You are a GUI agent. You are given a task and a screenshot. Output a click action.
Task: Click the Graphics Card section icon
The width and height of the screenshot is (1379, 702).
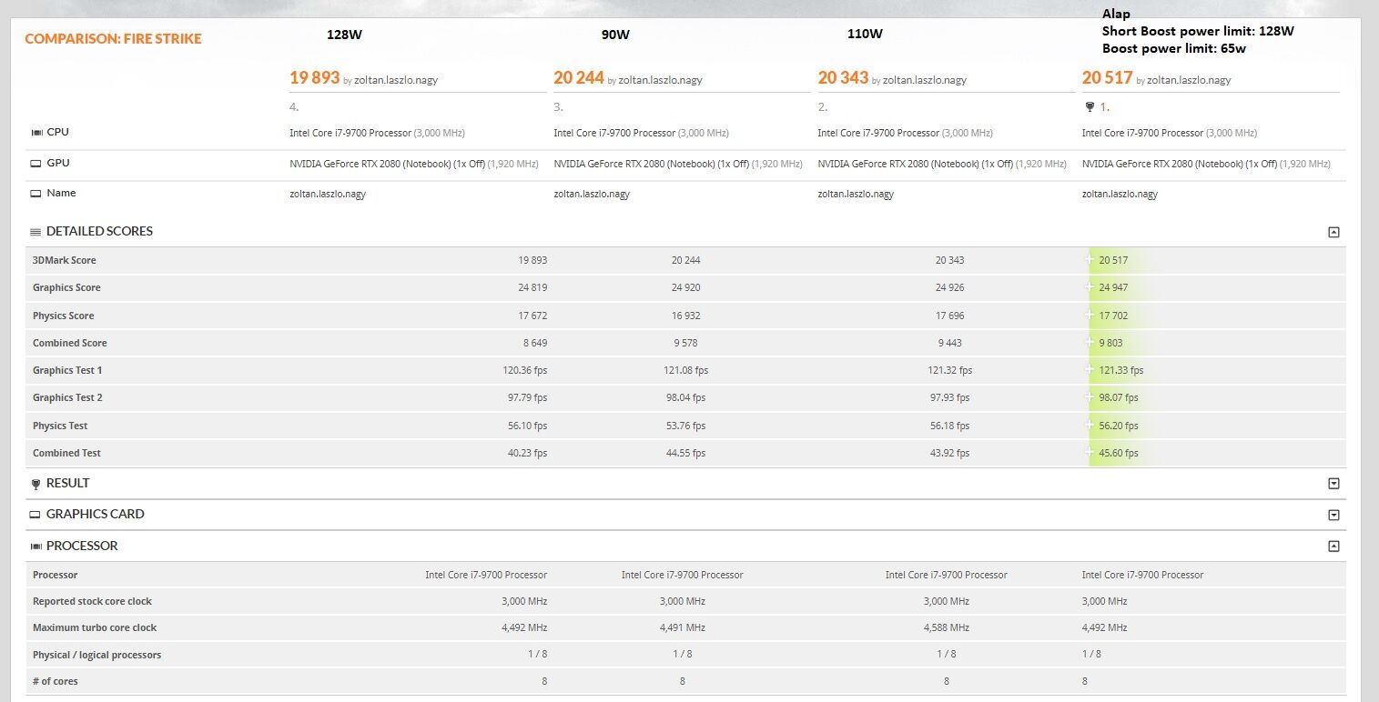36,515
